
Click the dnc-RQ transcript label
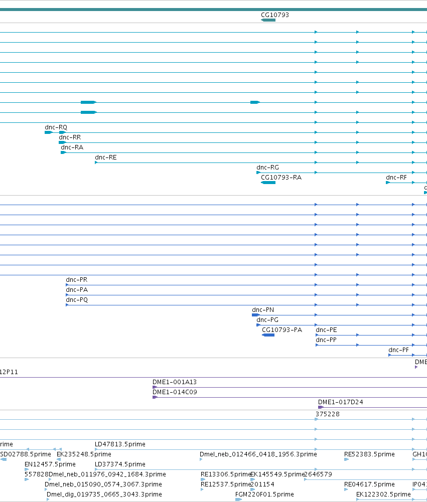pos(56,127)
